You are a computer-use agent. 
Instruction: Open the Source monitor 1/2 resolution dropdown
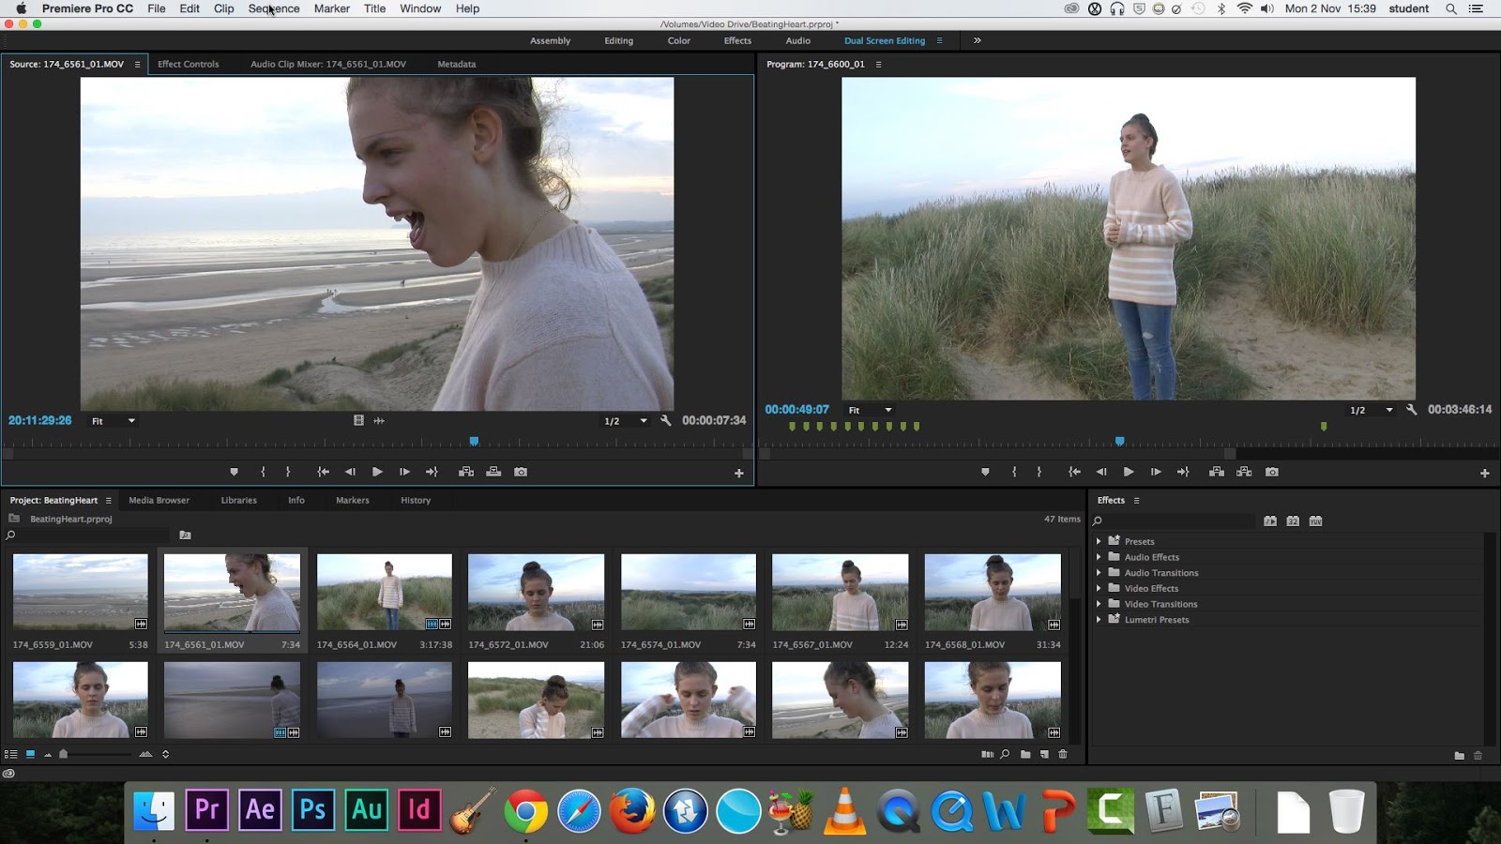(x=626, y=421)
